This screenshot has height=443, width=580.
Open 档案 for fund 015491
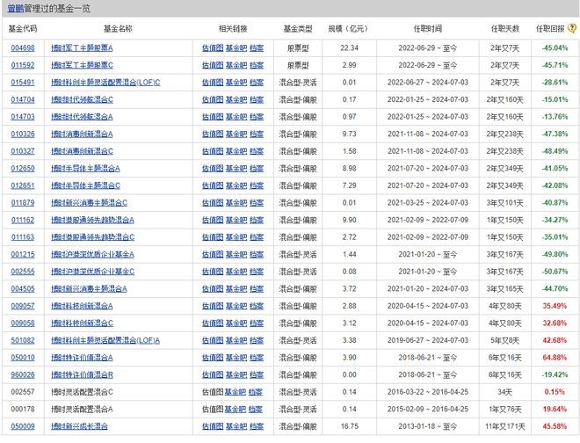click(x=257, y=82)
